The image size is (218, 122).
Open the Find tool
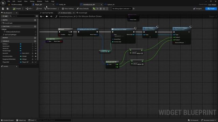[39, 9]
